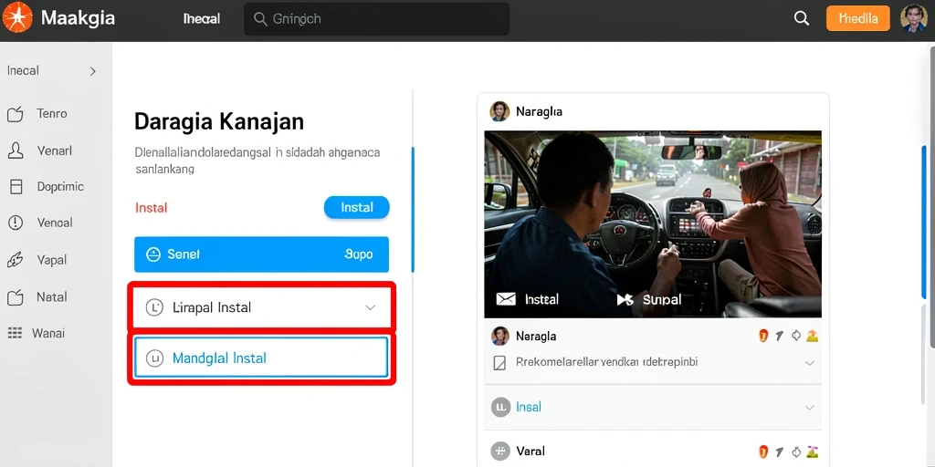Open the car interior photo
The width and height of the screenshot is (935, 467).
652,224
